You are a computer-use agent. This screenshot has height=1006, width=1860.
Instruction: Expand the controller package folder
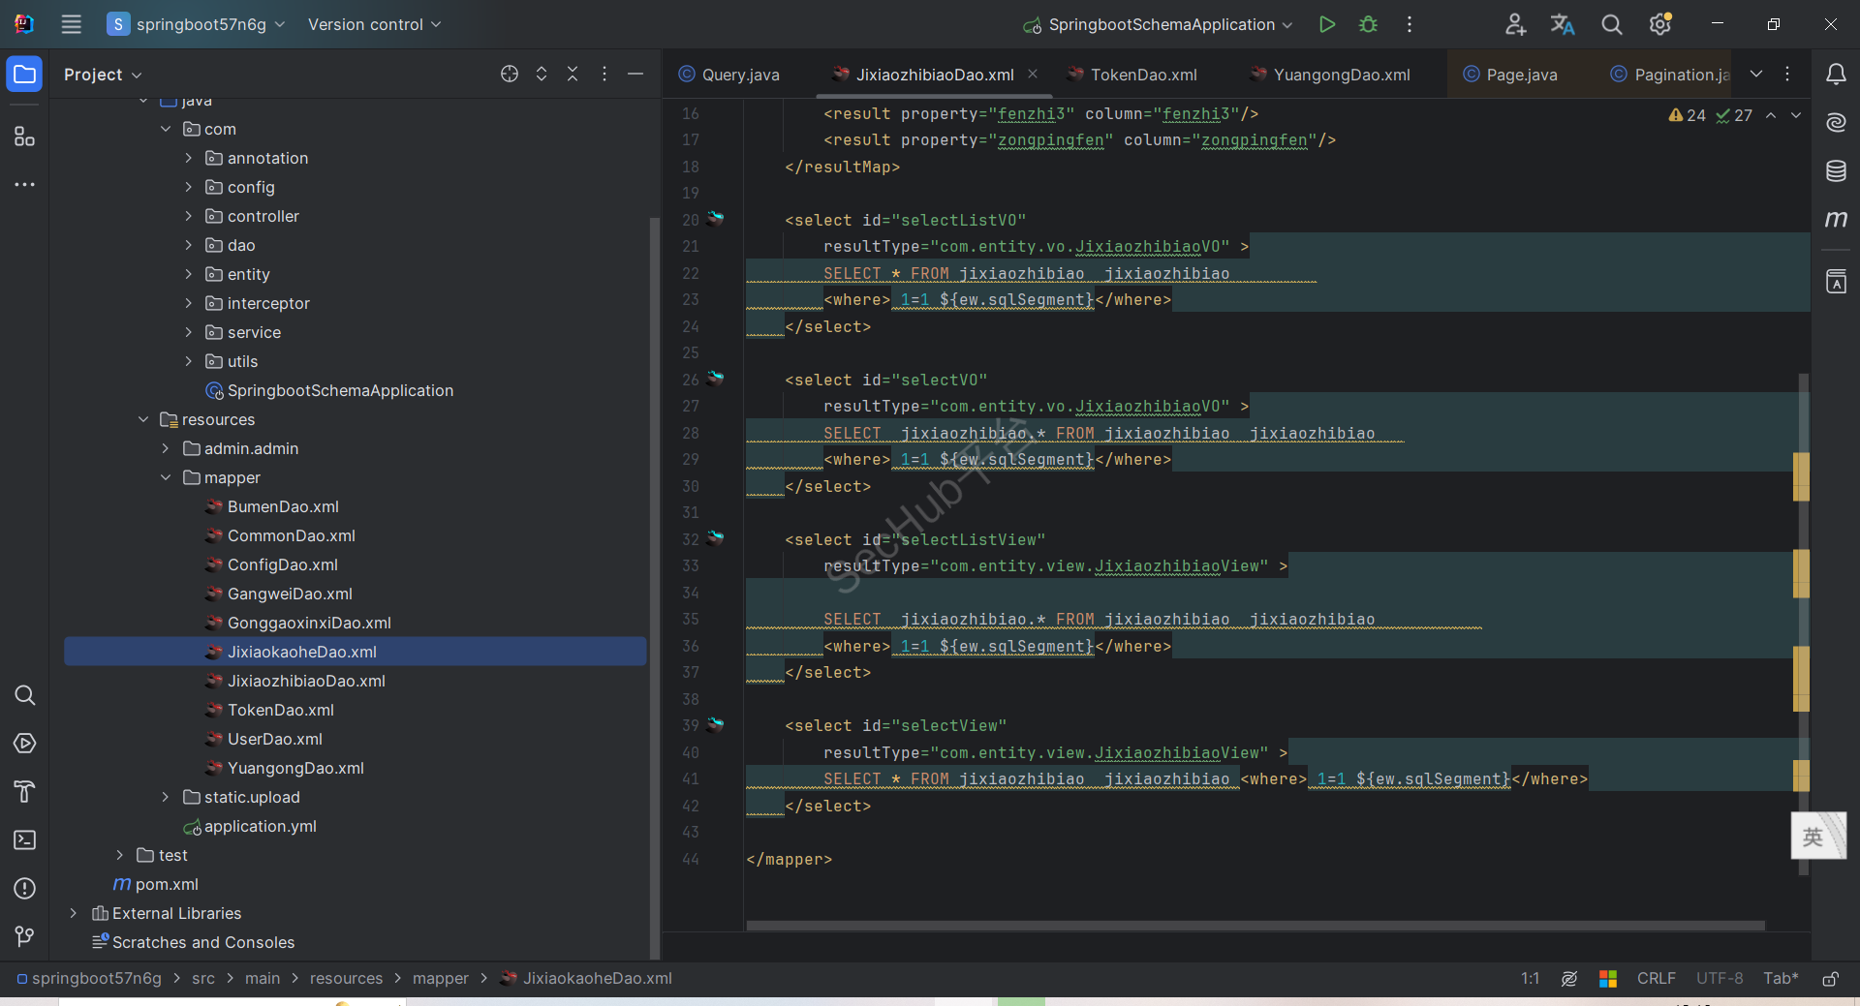click(189, 217)
